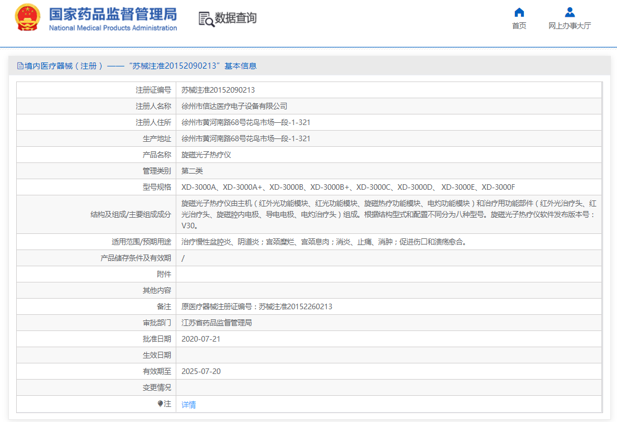Click the user icon above 网上办事大厅
The height and width of the screenshot is (422, 617).
569,12
